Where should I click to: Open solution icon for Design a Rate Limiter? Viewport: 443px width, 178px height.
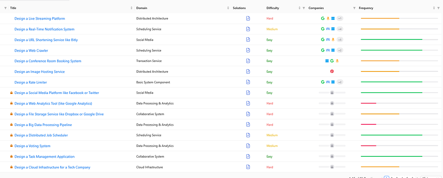(x=248, y=82)
